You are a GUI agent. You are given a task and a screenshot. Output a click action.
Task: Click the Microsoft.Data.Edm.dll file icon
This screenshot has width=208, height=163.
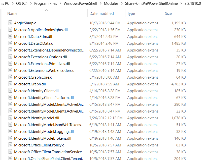click(x=10, y=36)
